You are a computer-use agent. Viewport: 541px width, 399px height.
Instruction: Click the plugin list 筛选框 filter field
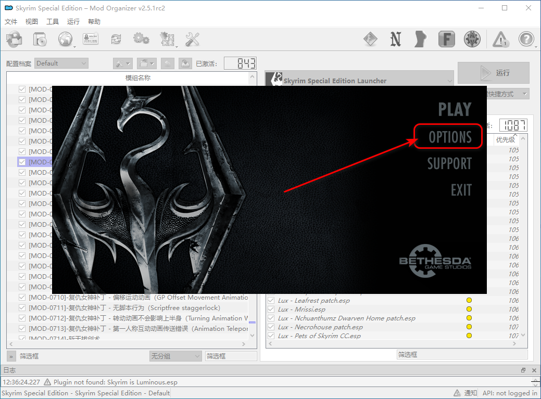click(461, 355)
